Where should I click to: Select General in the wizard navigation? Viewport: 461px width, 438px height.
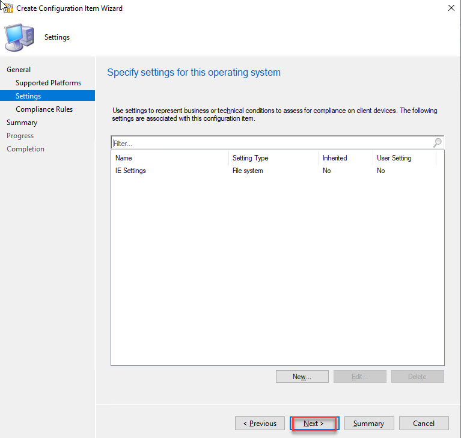[x=19, y=70]
